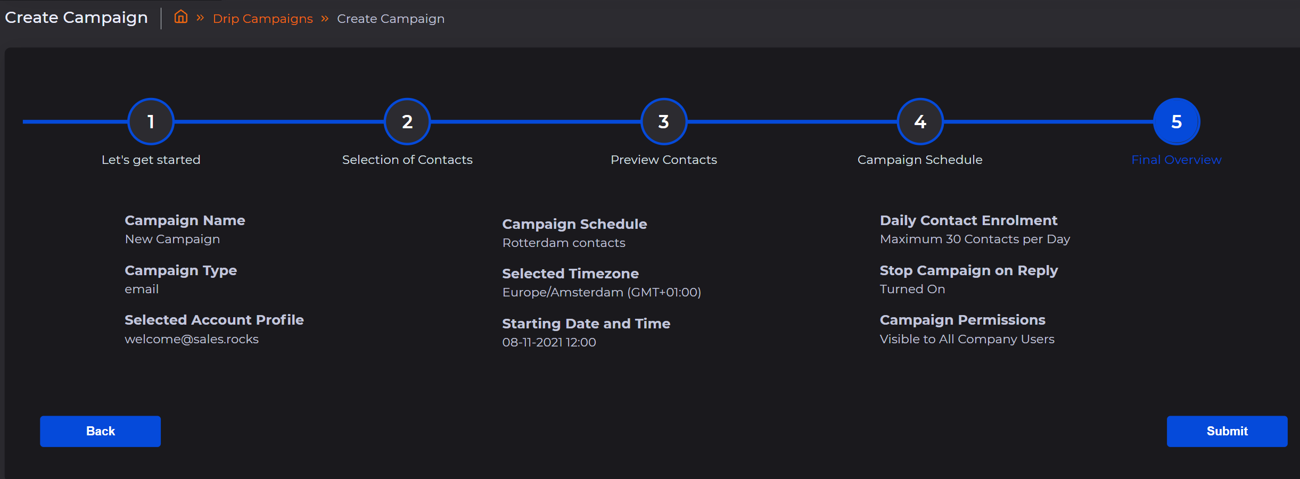Select step 3 circle in the wizard

[x=664, y=122]
